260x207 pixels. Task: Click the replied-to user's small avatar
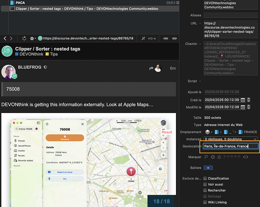coord(158,68)
